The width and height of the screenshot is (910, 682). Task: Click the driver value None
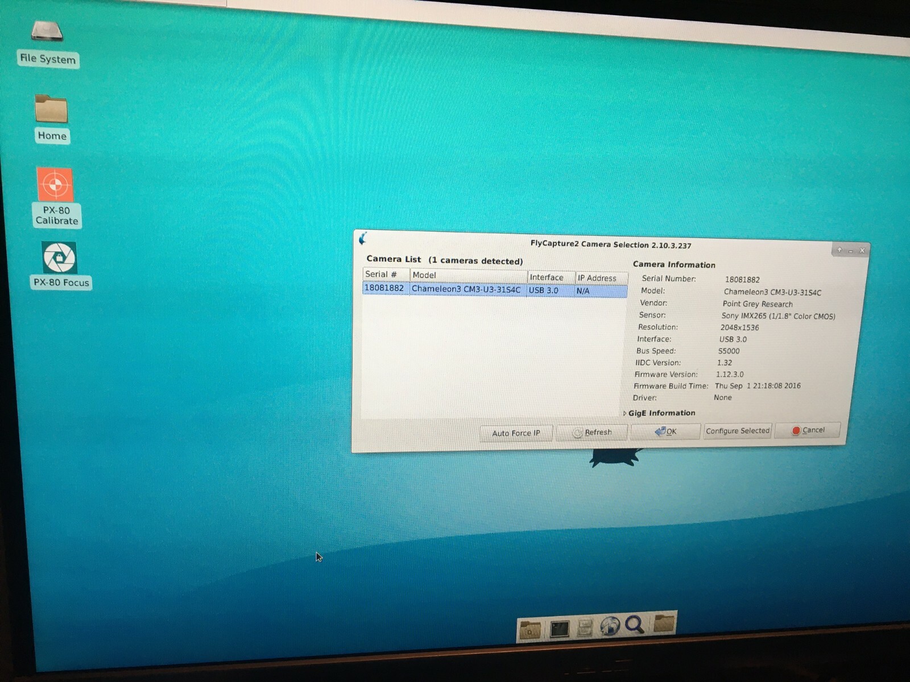pos(723,397)
